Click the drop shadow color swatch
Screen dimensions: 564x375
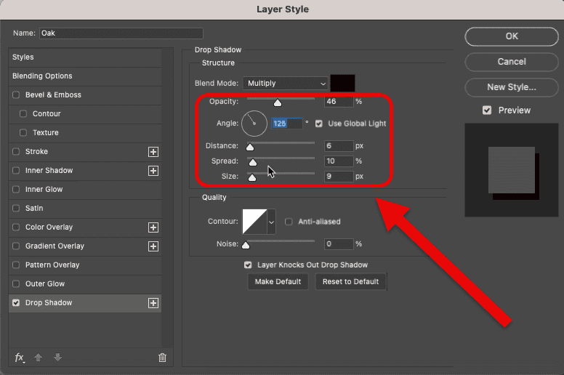pos(343,84)
